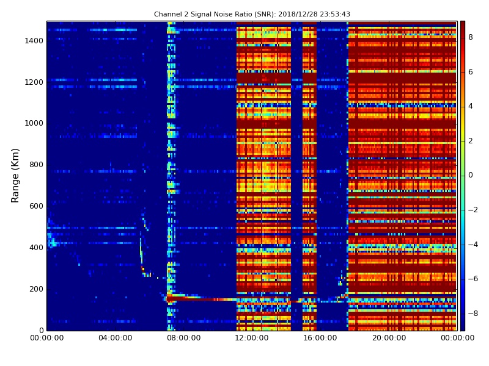Click the 20:00:00 time tick label
Image resolution: width=489 pixels, height=366 pixels.
coord(389,338)
